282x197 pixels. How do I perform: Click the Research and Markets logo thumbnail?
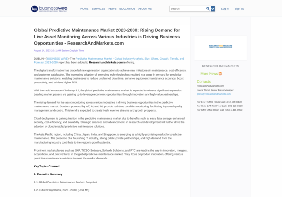pyautogui.click(x=220, y=48)
